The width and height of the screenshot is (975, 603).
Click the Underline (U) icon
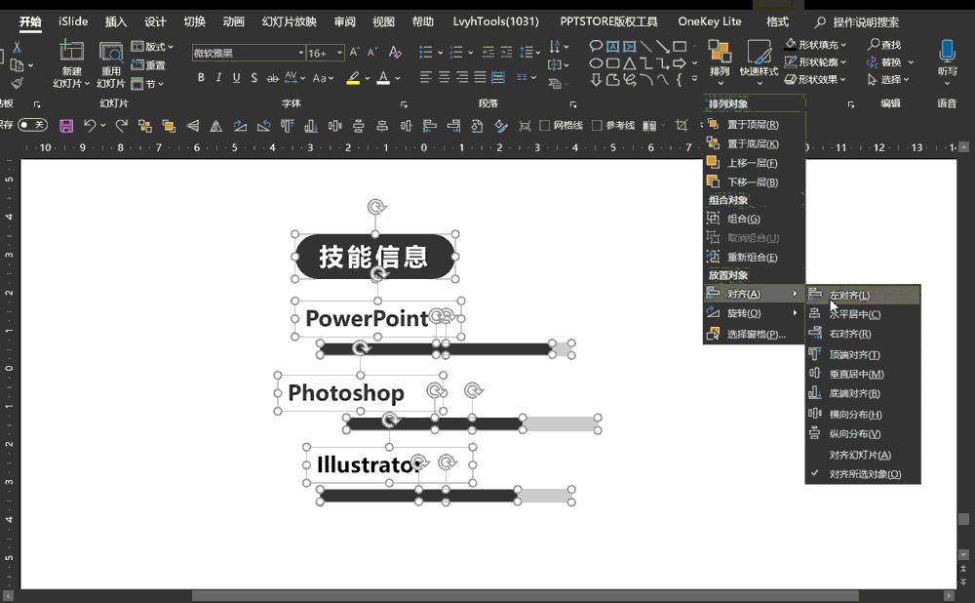click(236, 78)
